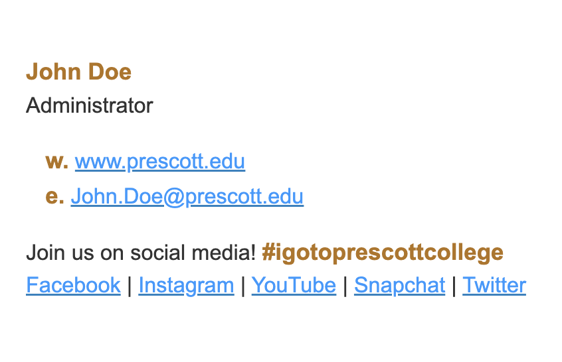This screenshot has width=562, height=362.
Task: Click separator between Instagram and YouTube
Action: click(243, 286)
